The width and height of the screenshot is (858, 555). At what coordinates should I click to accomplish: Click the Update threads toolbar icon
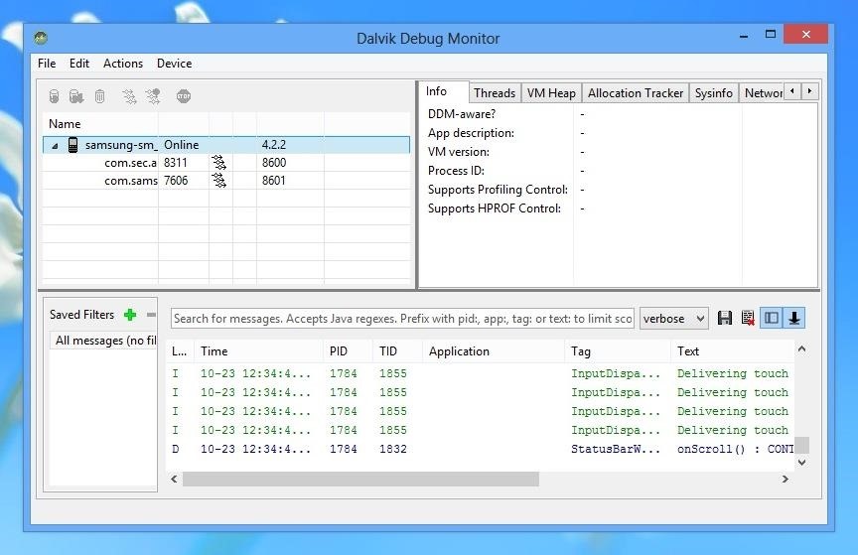[129, 96]
